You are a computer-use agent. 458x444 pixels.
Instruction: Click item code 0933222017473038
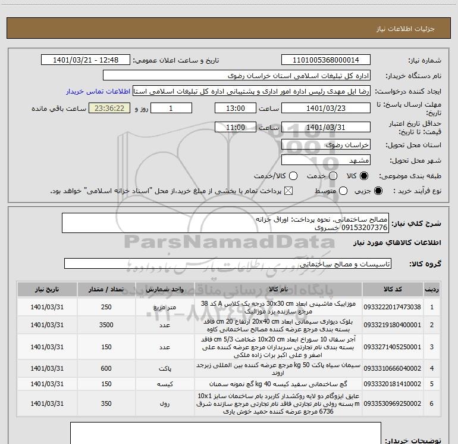(x=393, y=307)
